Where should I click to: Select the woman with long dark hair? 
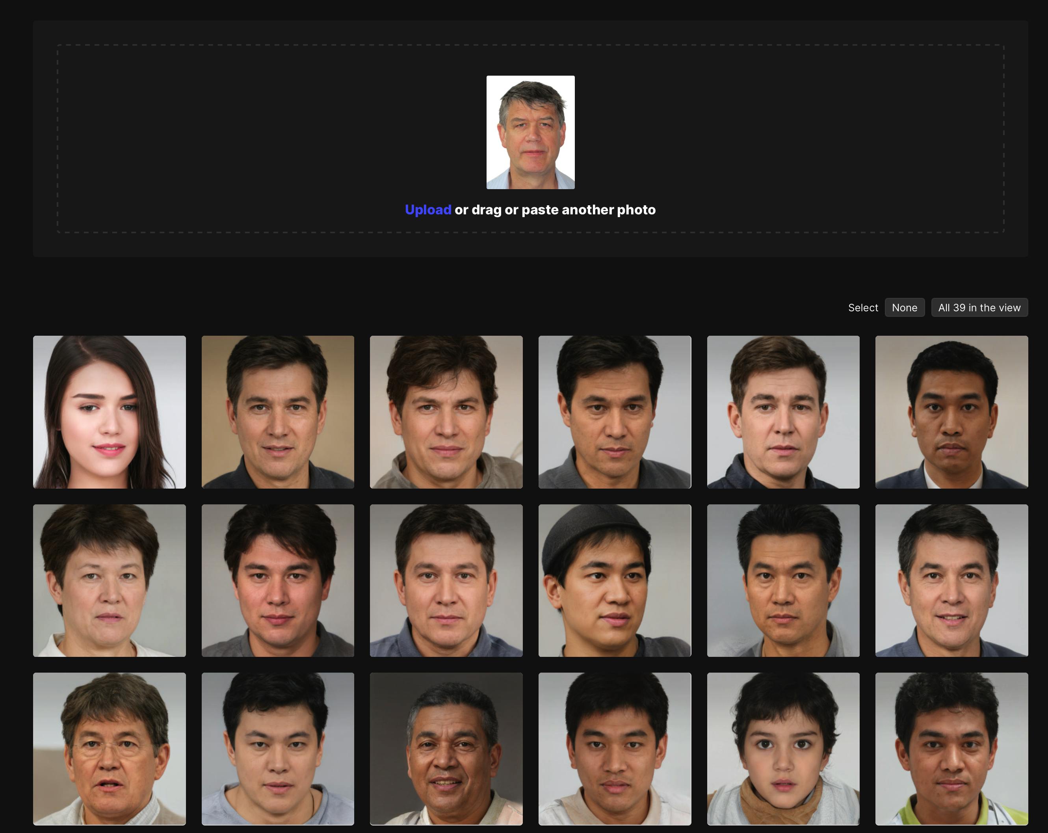coord(110,412)
